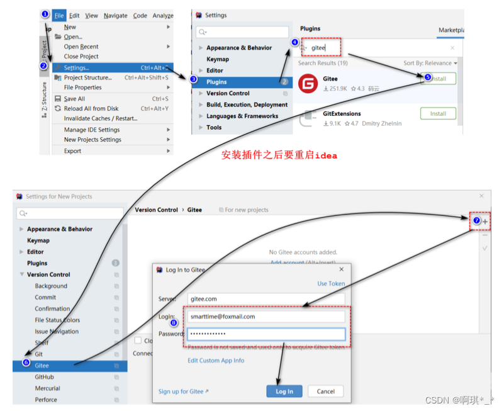Image resolution: width=504 pixels, height=411 pixels.
Task: Open Project Structure... entry
Action: (113, 77)
